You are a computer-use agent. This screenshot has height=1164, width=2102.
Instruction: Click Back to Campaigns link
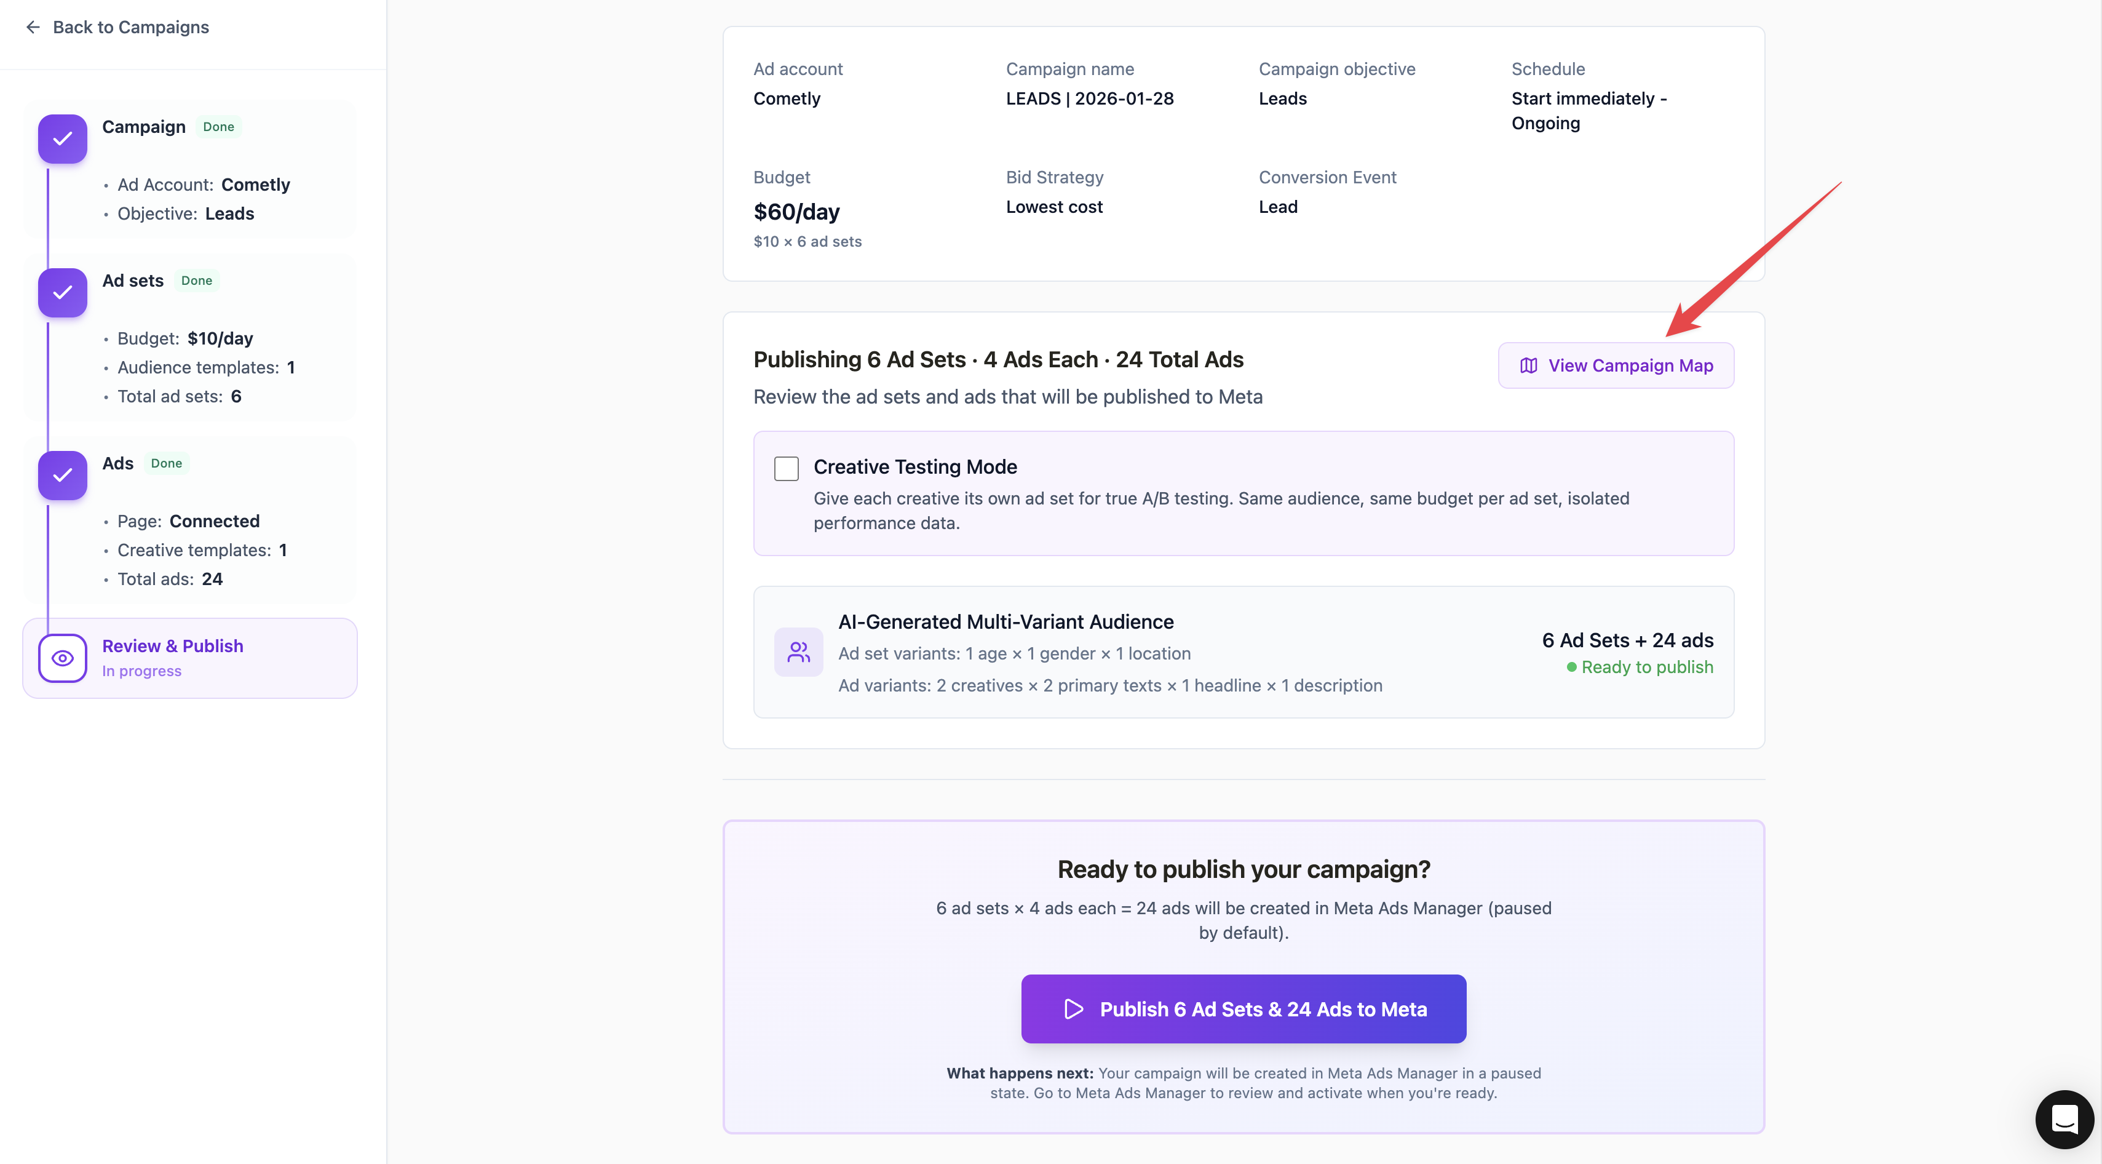coord(130,27)
